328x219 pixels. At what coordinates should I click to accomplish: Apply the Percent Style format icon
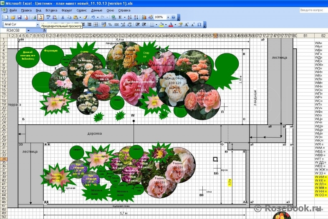(x=110, y=25)
